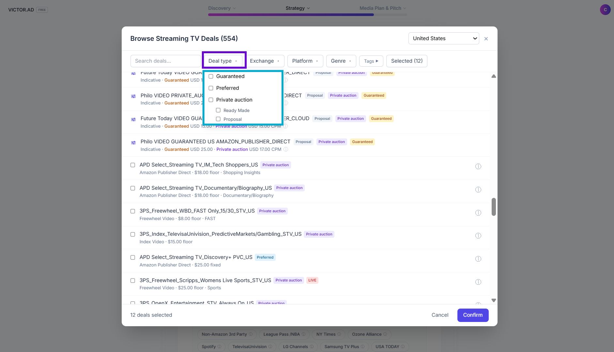Open info for APD Documentary/Biography_US deal

click(478, 190)
